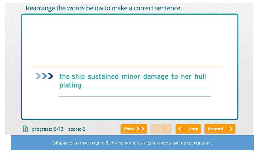Click the progress document icon
Viewport: 272px width, 153px height.
25,129
